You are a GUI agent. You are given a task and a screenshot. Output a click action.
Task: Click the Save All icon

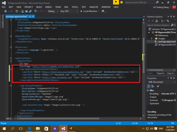(30, 11)
